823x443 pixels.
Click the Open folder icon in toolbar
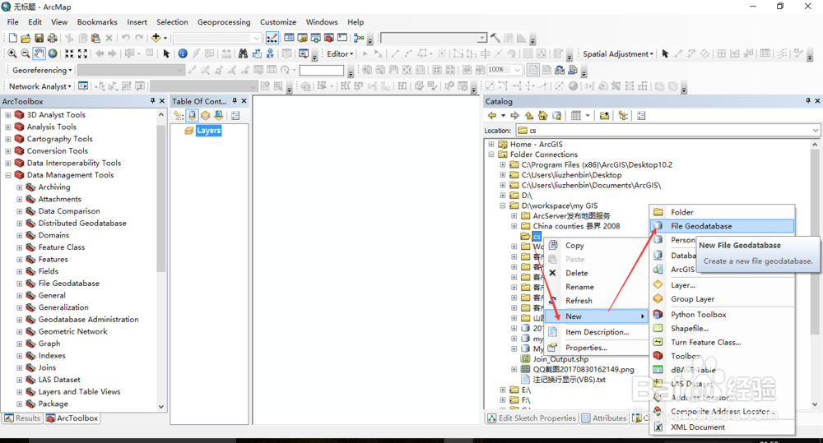point(26,38)
